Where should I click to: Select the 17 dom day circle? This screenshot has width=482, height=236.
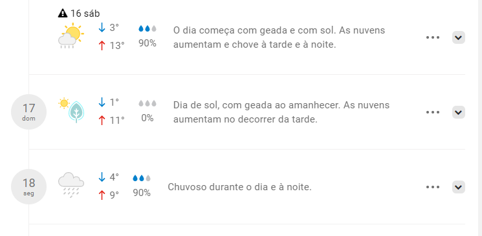pos(29,112)
